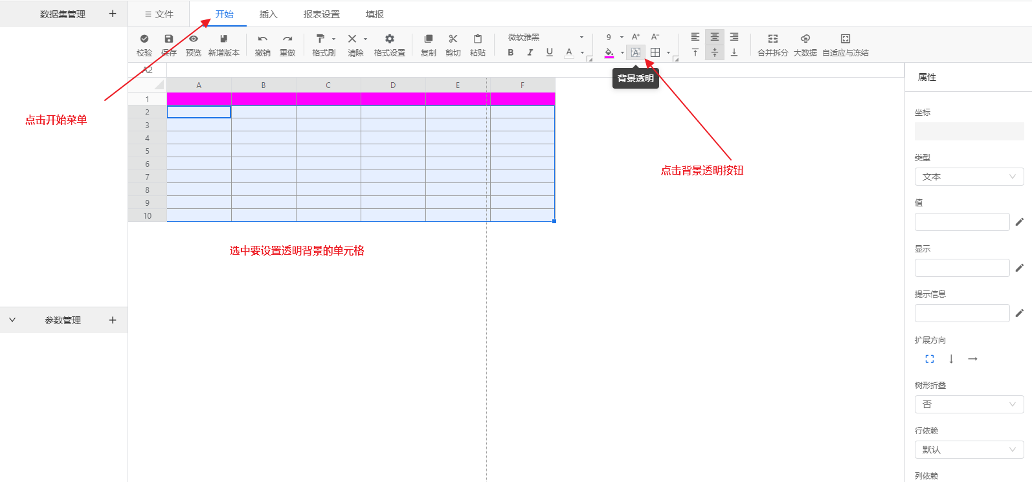Switch to the 报表设置 tab
The height and width of the screenshot is (482, 1032).
pos(322,14)
